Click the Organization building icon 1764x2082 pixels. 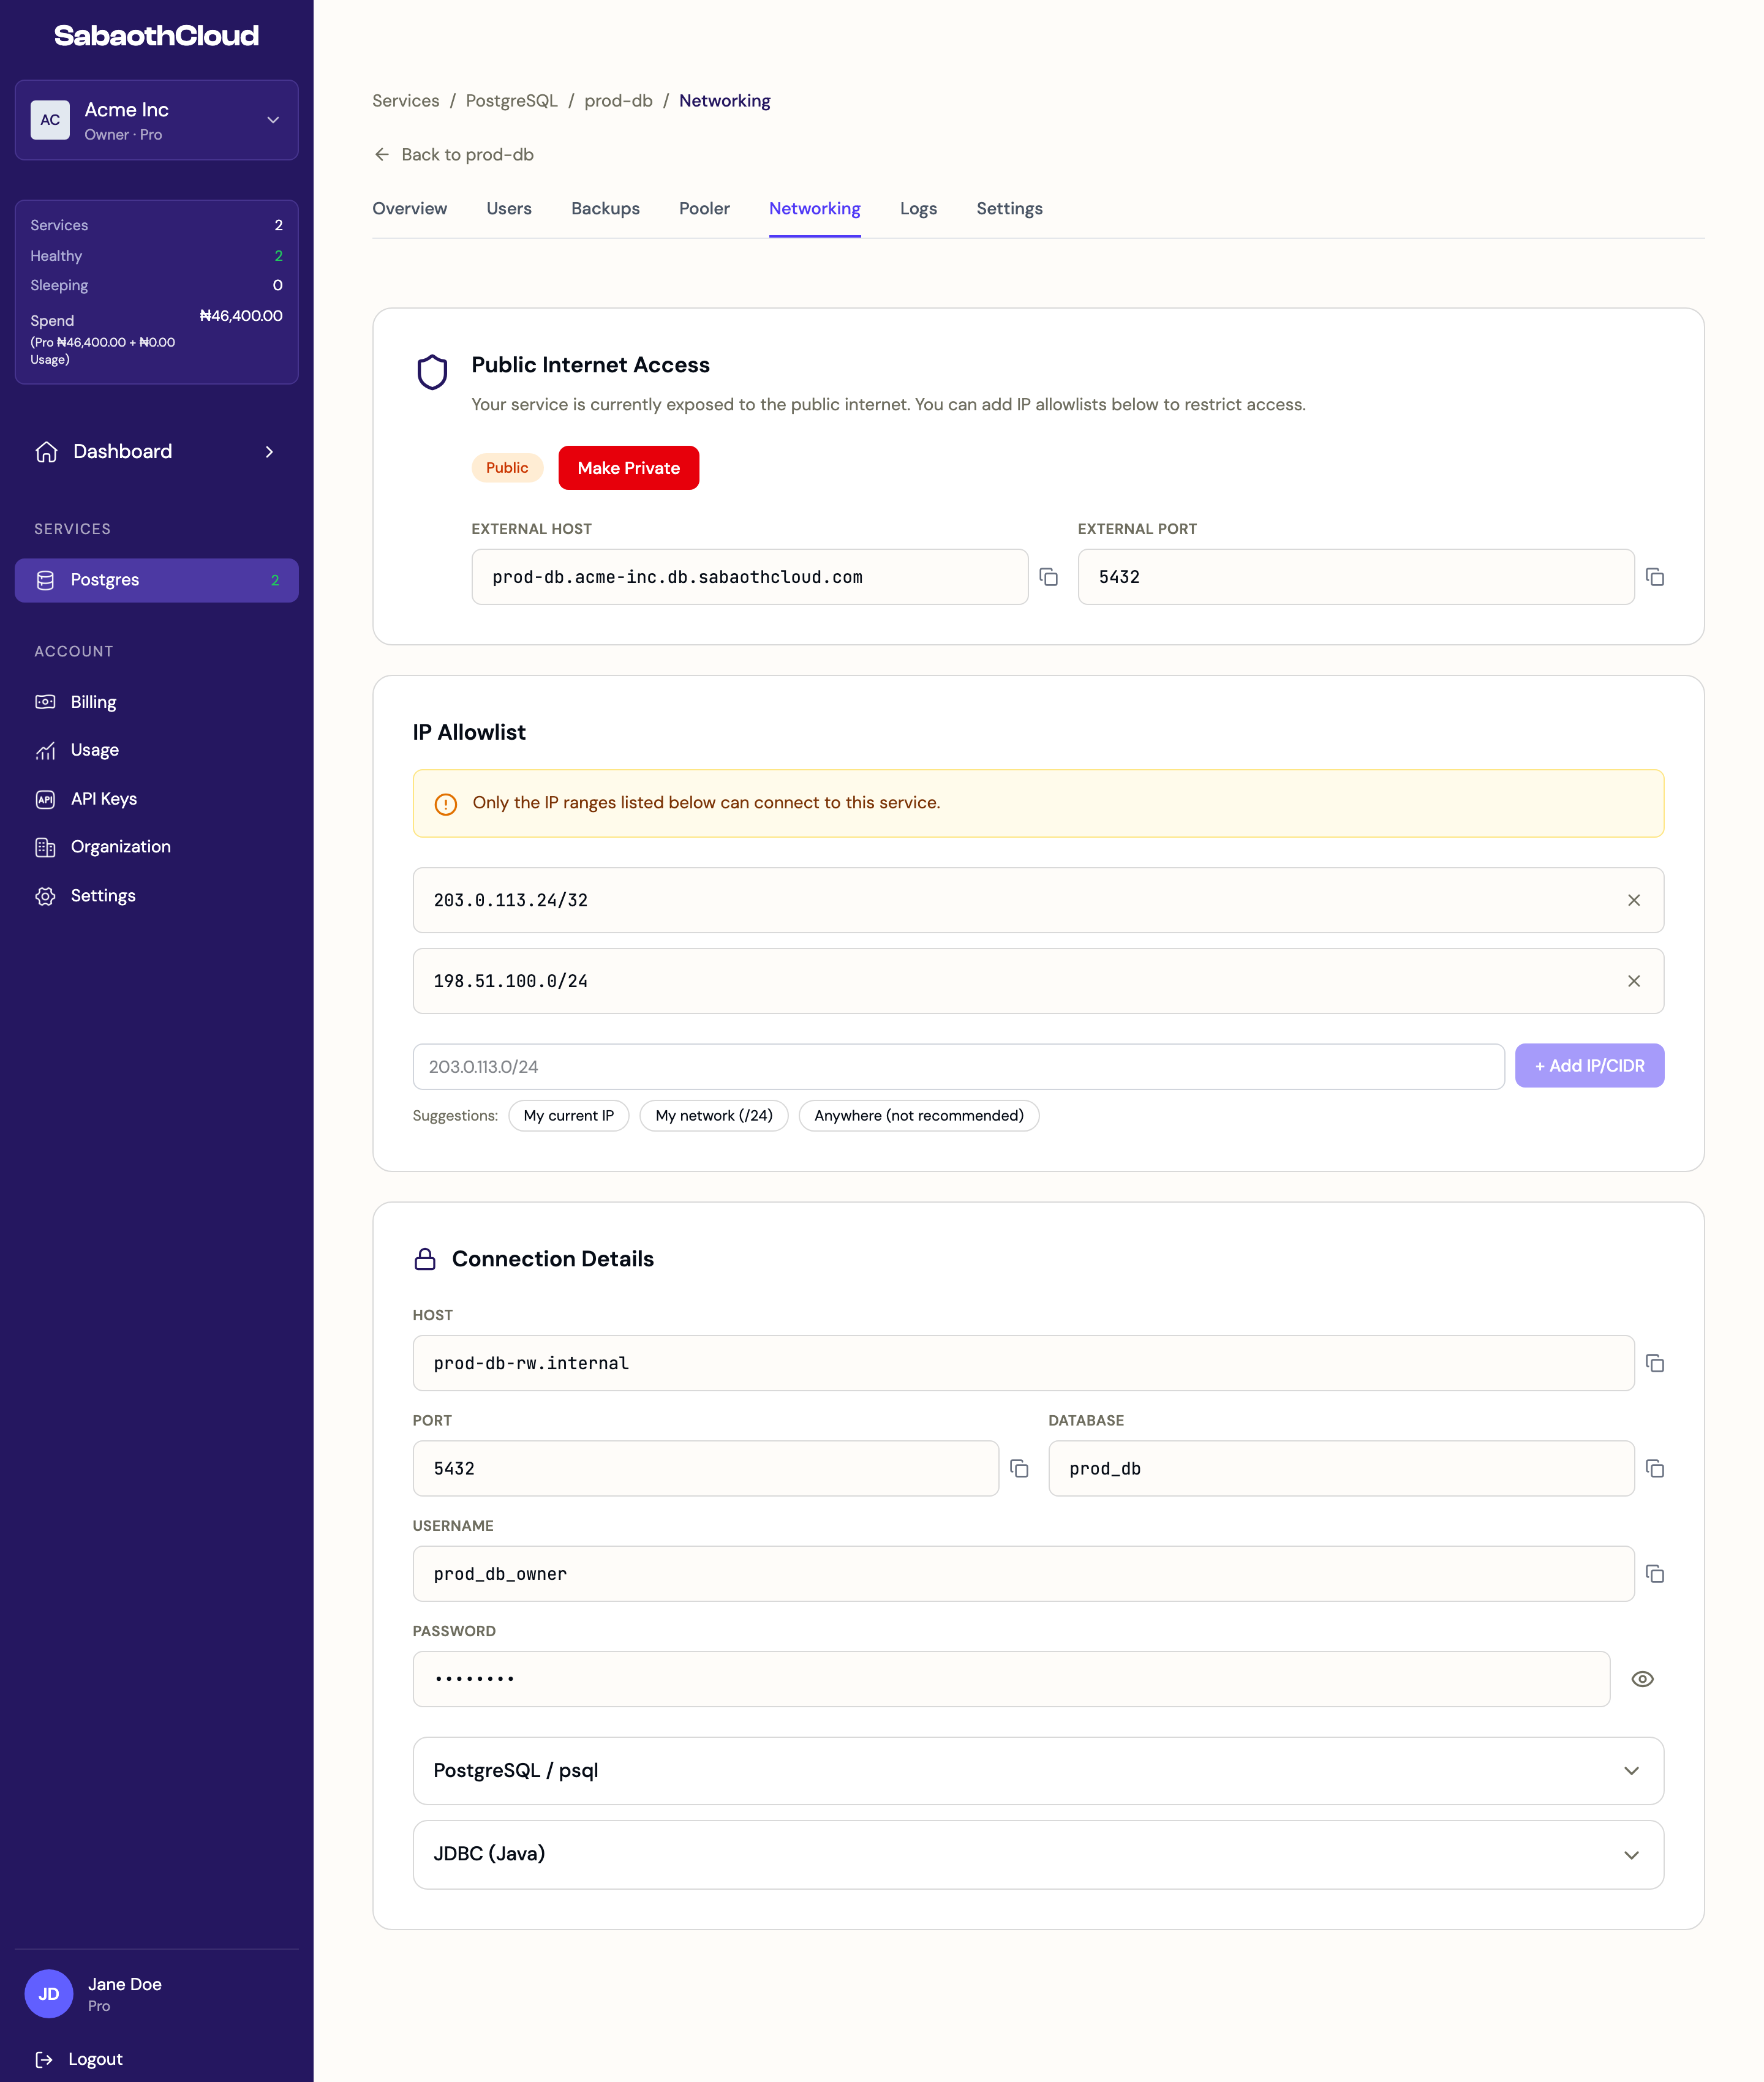coord(45,847)
